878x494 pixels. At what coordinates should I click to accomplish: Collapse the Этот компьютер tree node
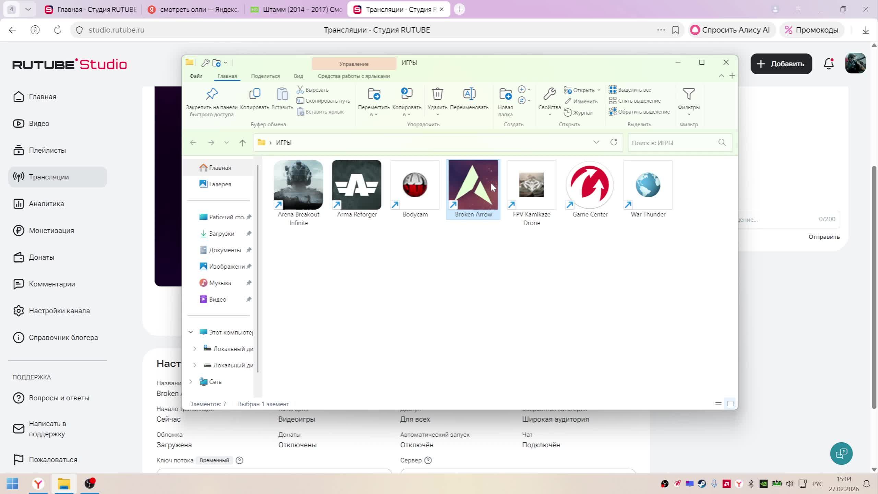(x=191, y=332)
